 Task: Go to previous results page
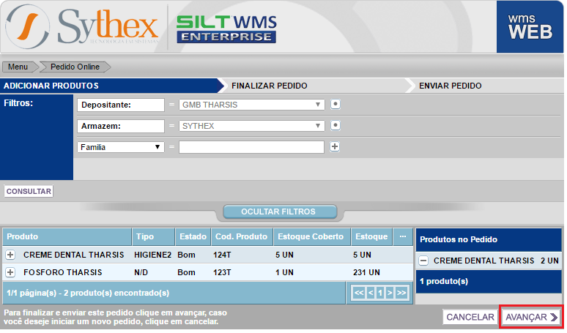pos(371,293)
